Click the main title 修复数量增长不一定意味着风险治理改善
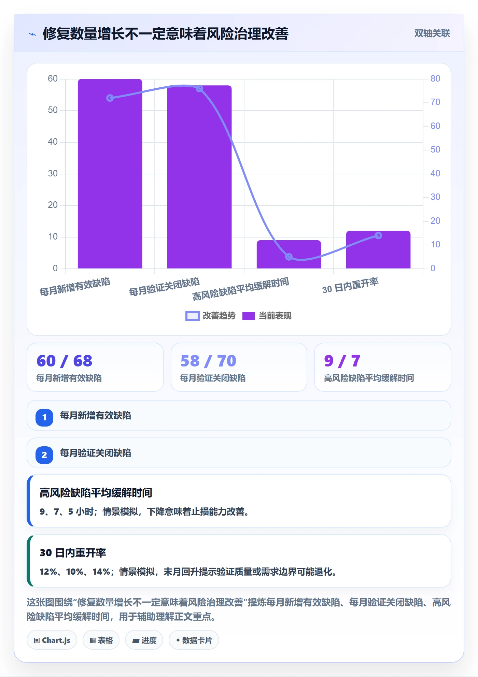 pyautogui.click(x=166, y=33)
